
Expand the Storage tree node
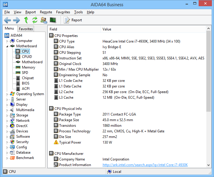point(7,116)
